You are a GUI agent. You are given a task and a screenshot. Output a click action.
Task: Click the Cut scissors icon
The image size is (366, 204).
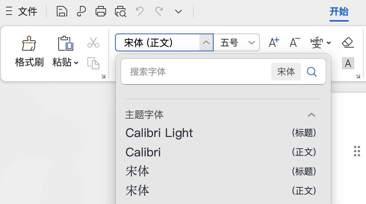pyautogui.click(x=93, y=42)
